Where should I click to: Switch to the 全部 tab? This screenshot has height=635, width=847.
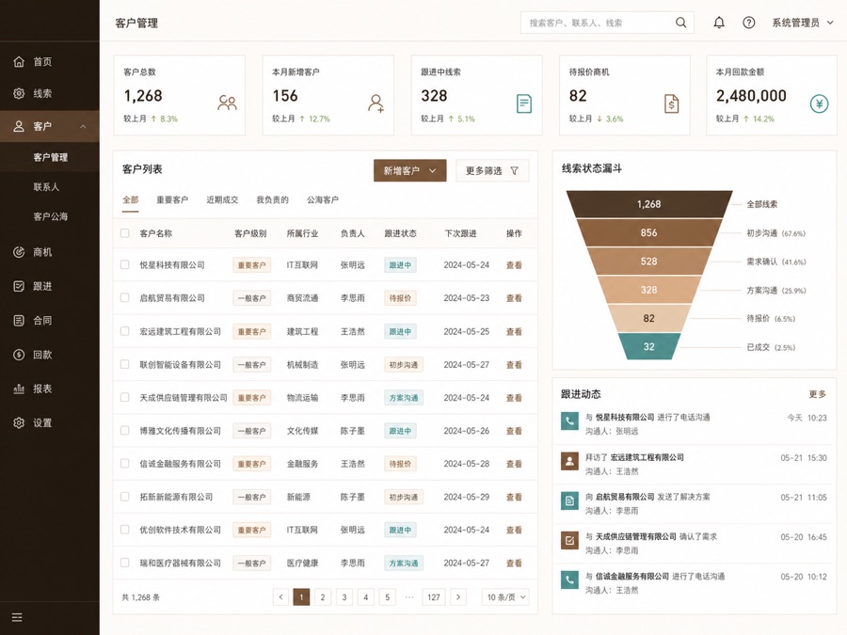[130, 199]
